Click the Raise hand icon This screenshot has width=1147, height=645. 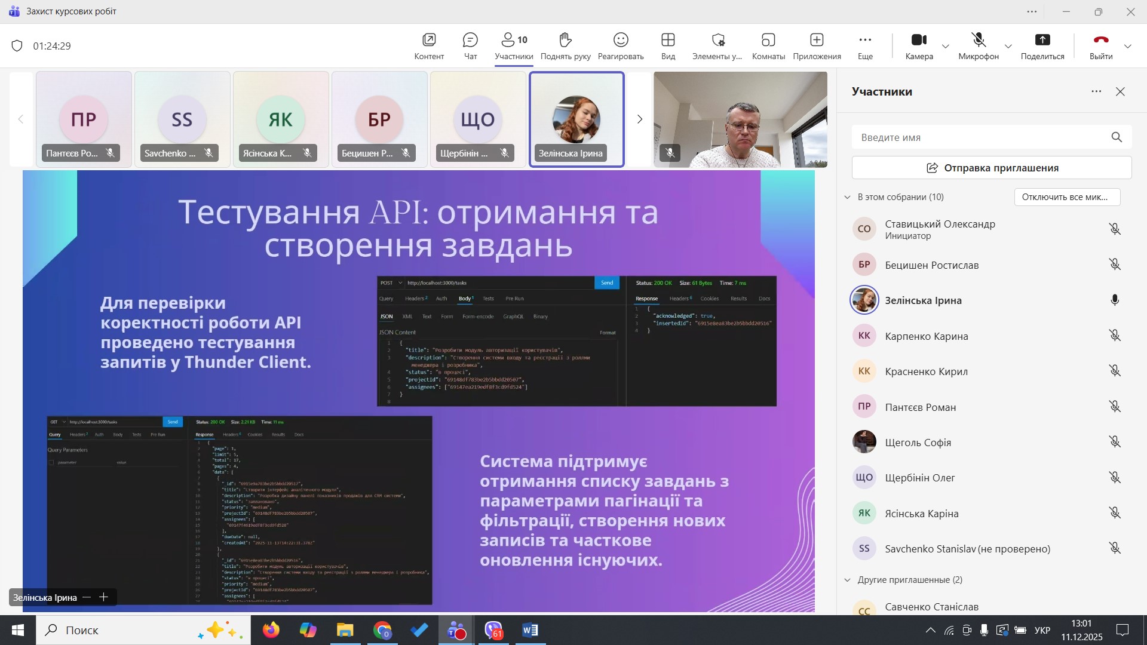[565, 40]
